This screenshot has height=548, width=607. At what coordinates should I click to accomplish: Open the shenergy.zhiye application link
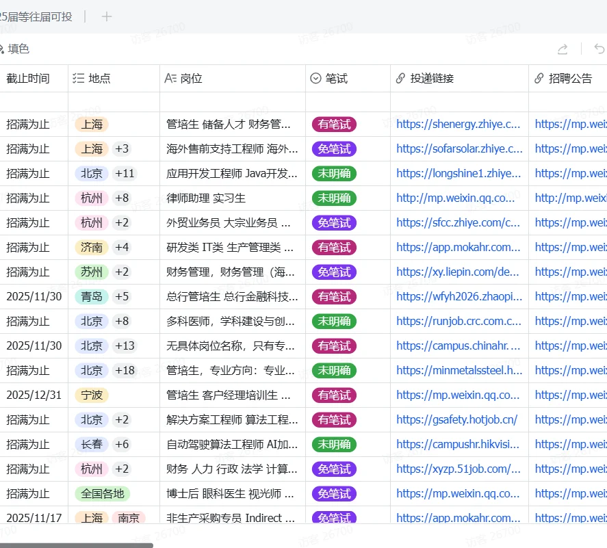click(x=459, y=125)
